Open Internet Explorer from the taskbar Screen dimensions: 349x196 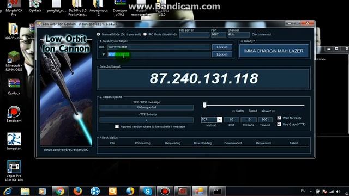point(8,191)
